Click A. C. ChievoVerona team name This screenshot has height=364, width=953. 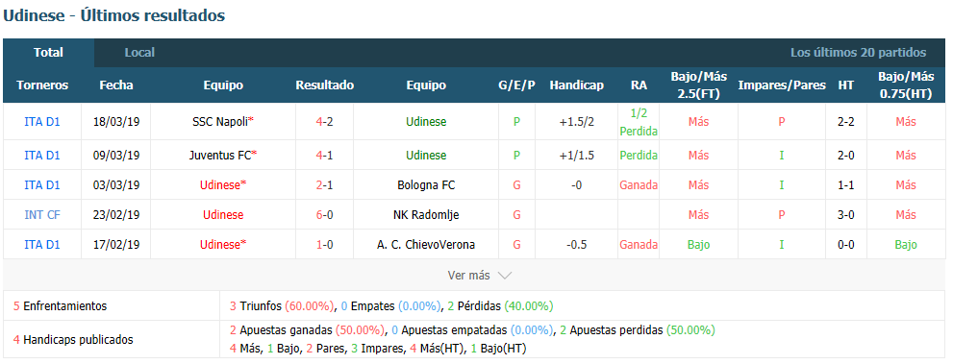coord(426,245)
